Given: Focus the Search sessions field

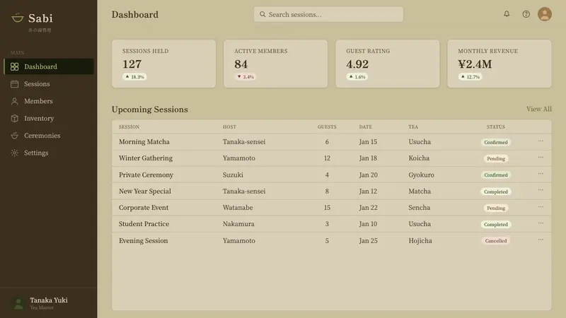Looking at the screenshot, I should click(328, 14).
